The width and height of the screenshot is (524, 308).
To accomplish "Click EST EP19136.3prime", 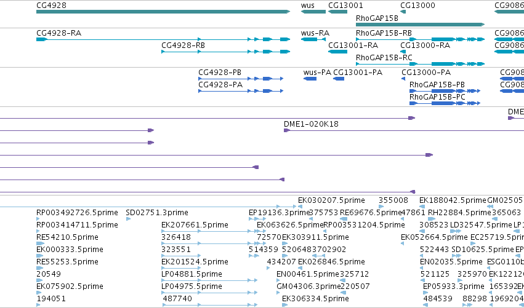I will 280,213.
